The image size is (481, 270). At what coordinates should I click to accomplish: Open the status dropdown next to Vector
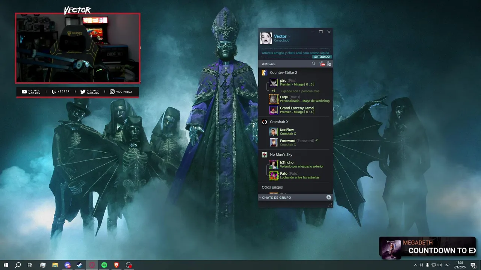tap(289, 37)
